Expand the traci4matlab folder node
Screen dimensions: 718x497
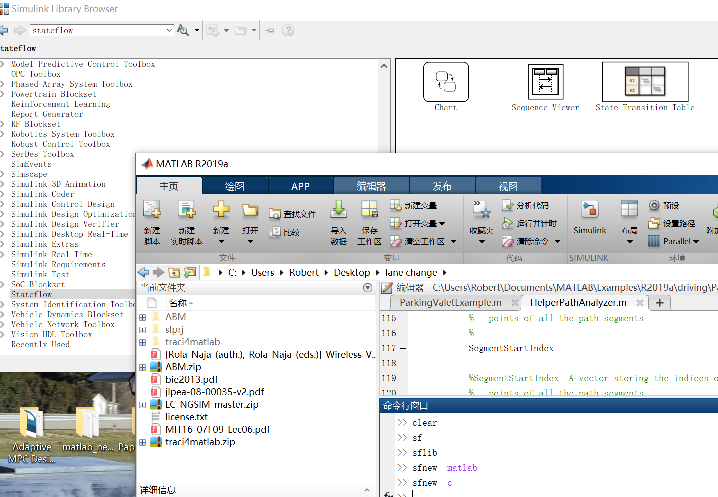pyautogui.click(x=143, y=342)
